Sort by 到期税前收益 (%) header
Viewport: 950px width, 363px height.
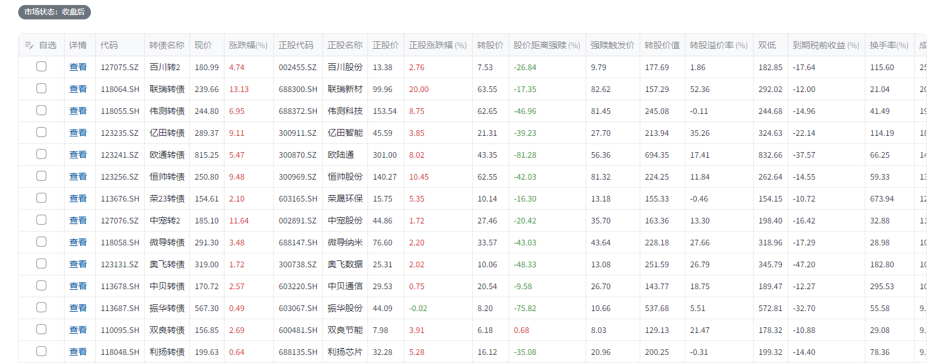point(825,45)
